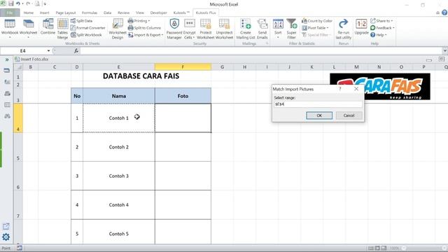Open the File tab

(x=10, y=13)
